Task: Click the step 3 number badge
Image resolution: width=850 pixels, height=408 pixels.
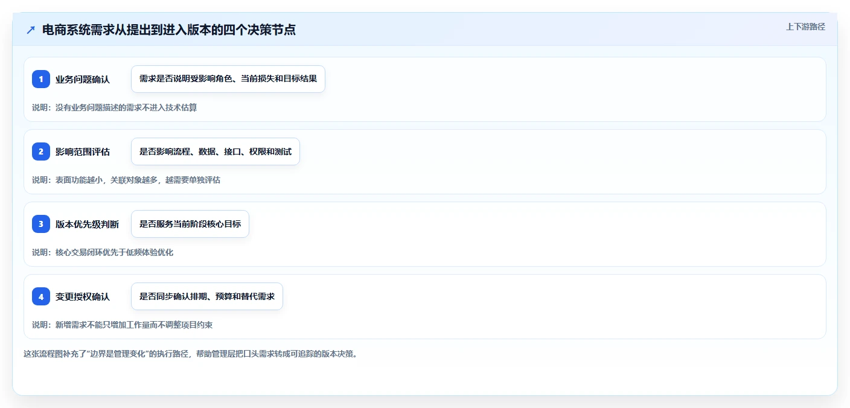Action: [41, 224]
